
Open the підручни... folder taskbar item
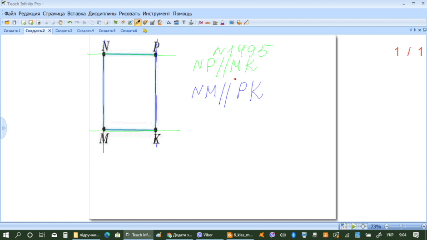click(87, 235)
